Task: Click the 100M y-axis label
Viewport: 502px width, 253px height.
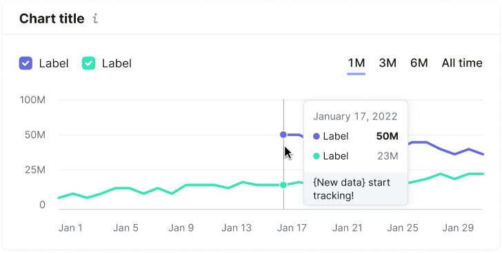Action: 32,100
